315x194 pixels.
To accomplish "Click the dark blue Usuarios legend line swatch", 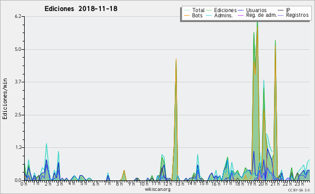I will [240, 10].
